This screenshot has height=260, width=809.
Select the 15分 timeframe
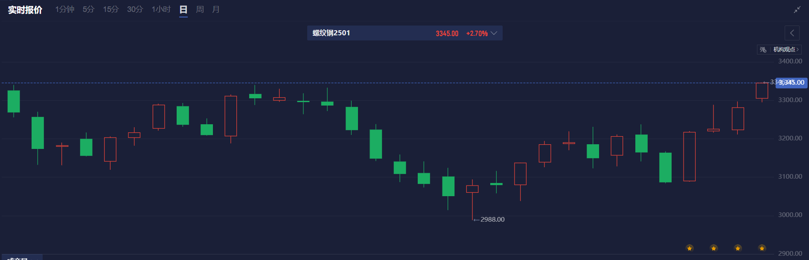111,9
